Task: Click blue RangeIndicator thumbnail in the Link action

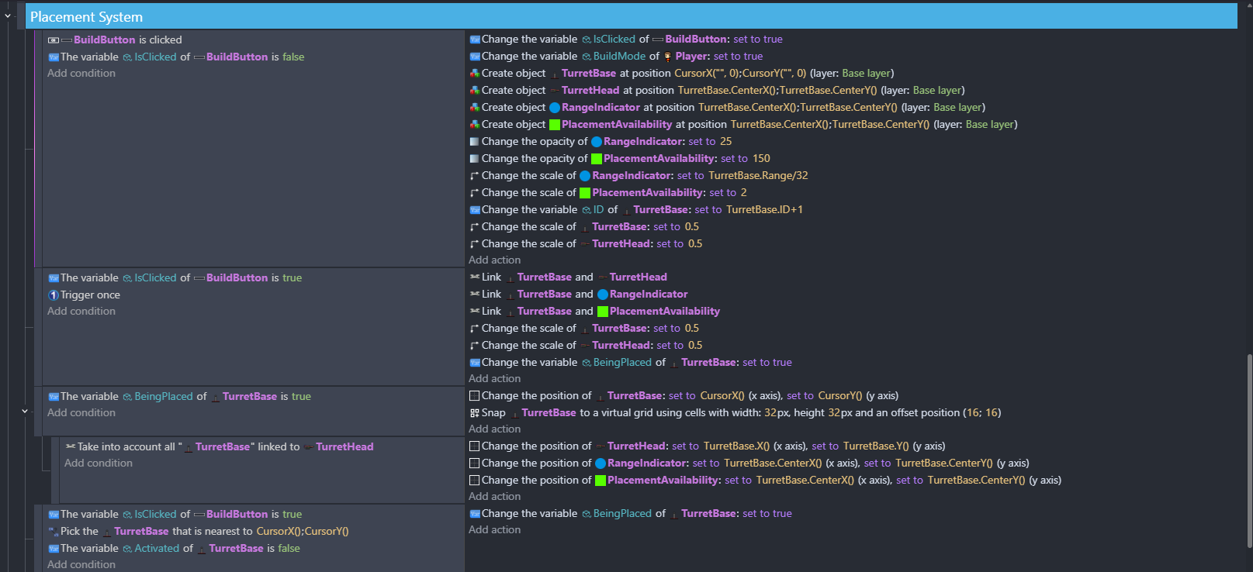Action: [x=602, y=295]
